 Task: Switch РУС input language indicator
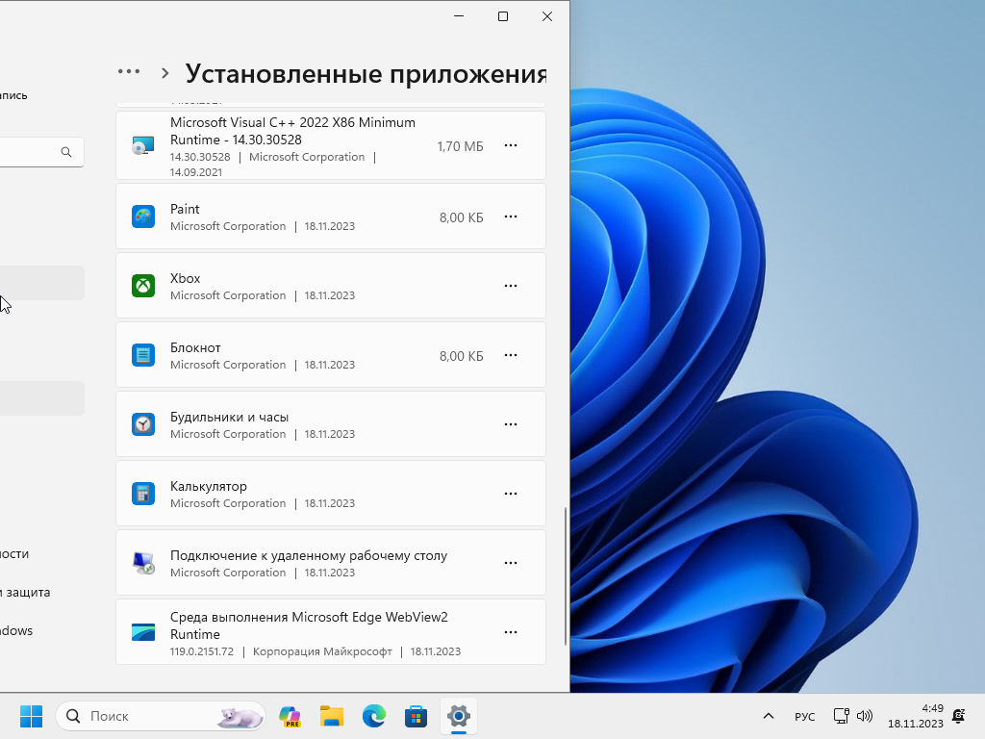[x=805, y=717]
